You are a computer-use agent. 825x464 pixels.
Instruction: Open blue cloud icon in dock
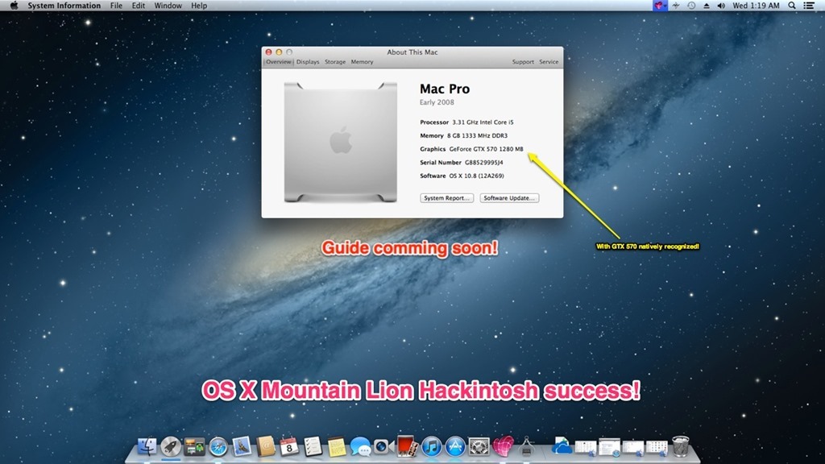562,446
